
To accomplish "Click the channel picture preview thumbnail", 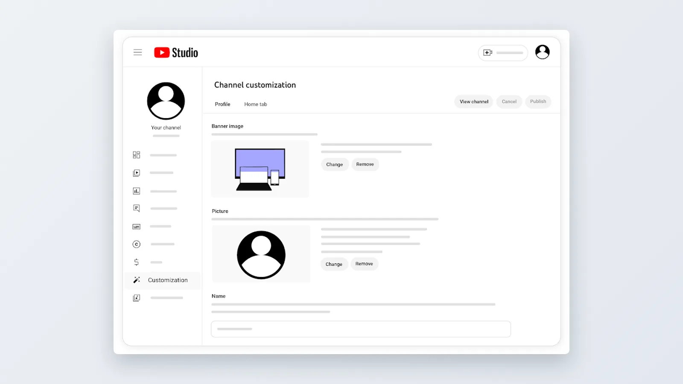I will point(261,254).
